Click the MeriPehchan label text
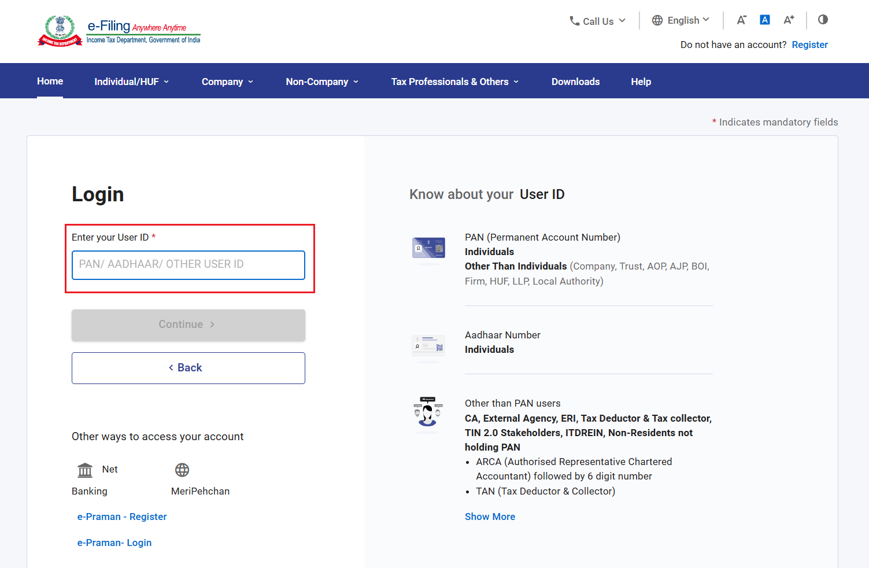 point(200,491)
